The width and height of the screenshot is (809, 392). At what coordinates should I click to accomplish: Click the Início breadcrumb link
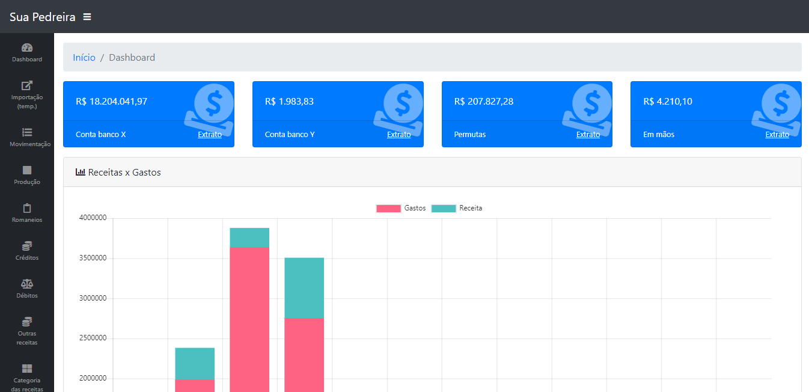[84, 58]
